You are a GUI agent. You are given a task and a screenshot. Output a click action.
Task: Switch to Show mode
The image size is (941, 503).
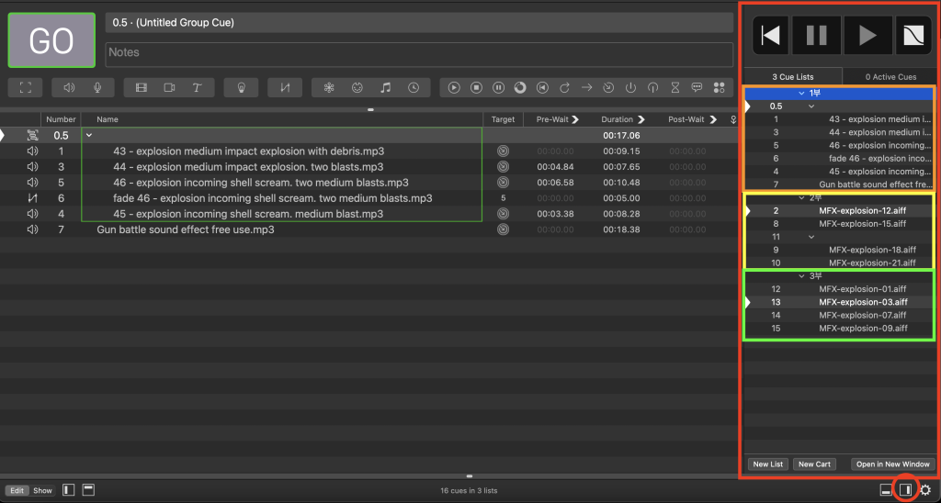tap(42, 490)
